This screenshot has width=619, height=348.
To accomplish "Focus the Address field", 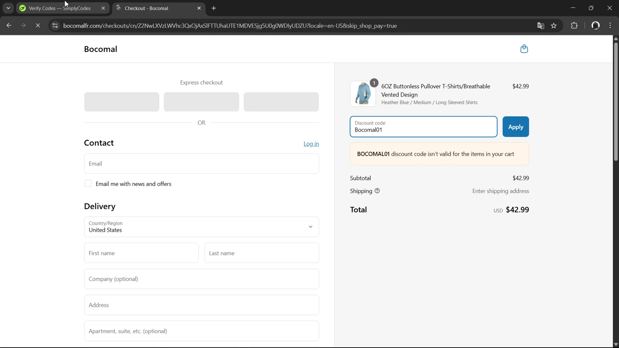I will click(201, 305).
